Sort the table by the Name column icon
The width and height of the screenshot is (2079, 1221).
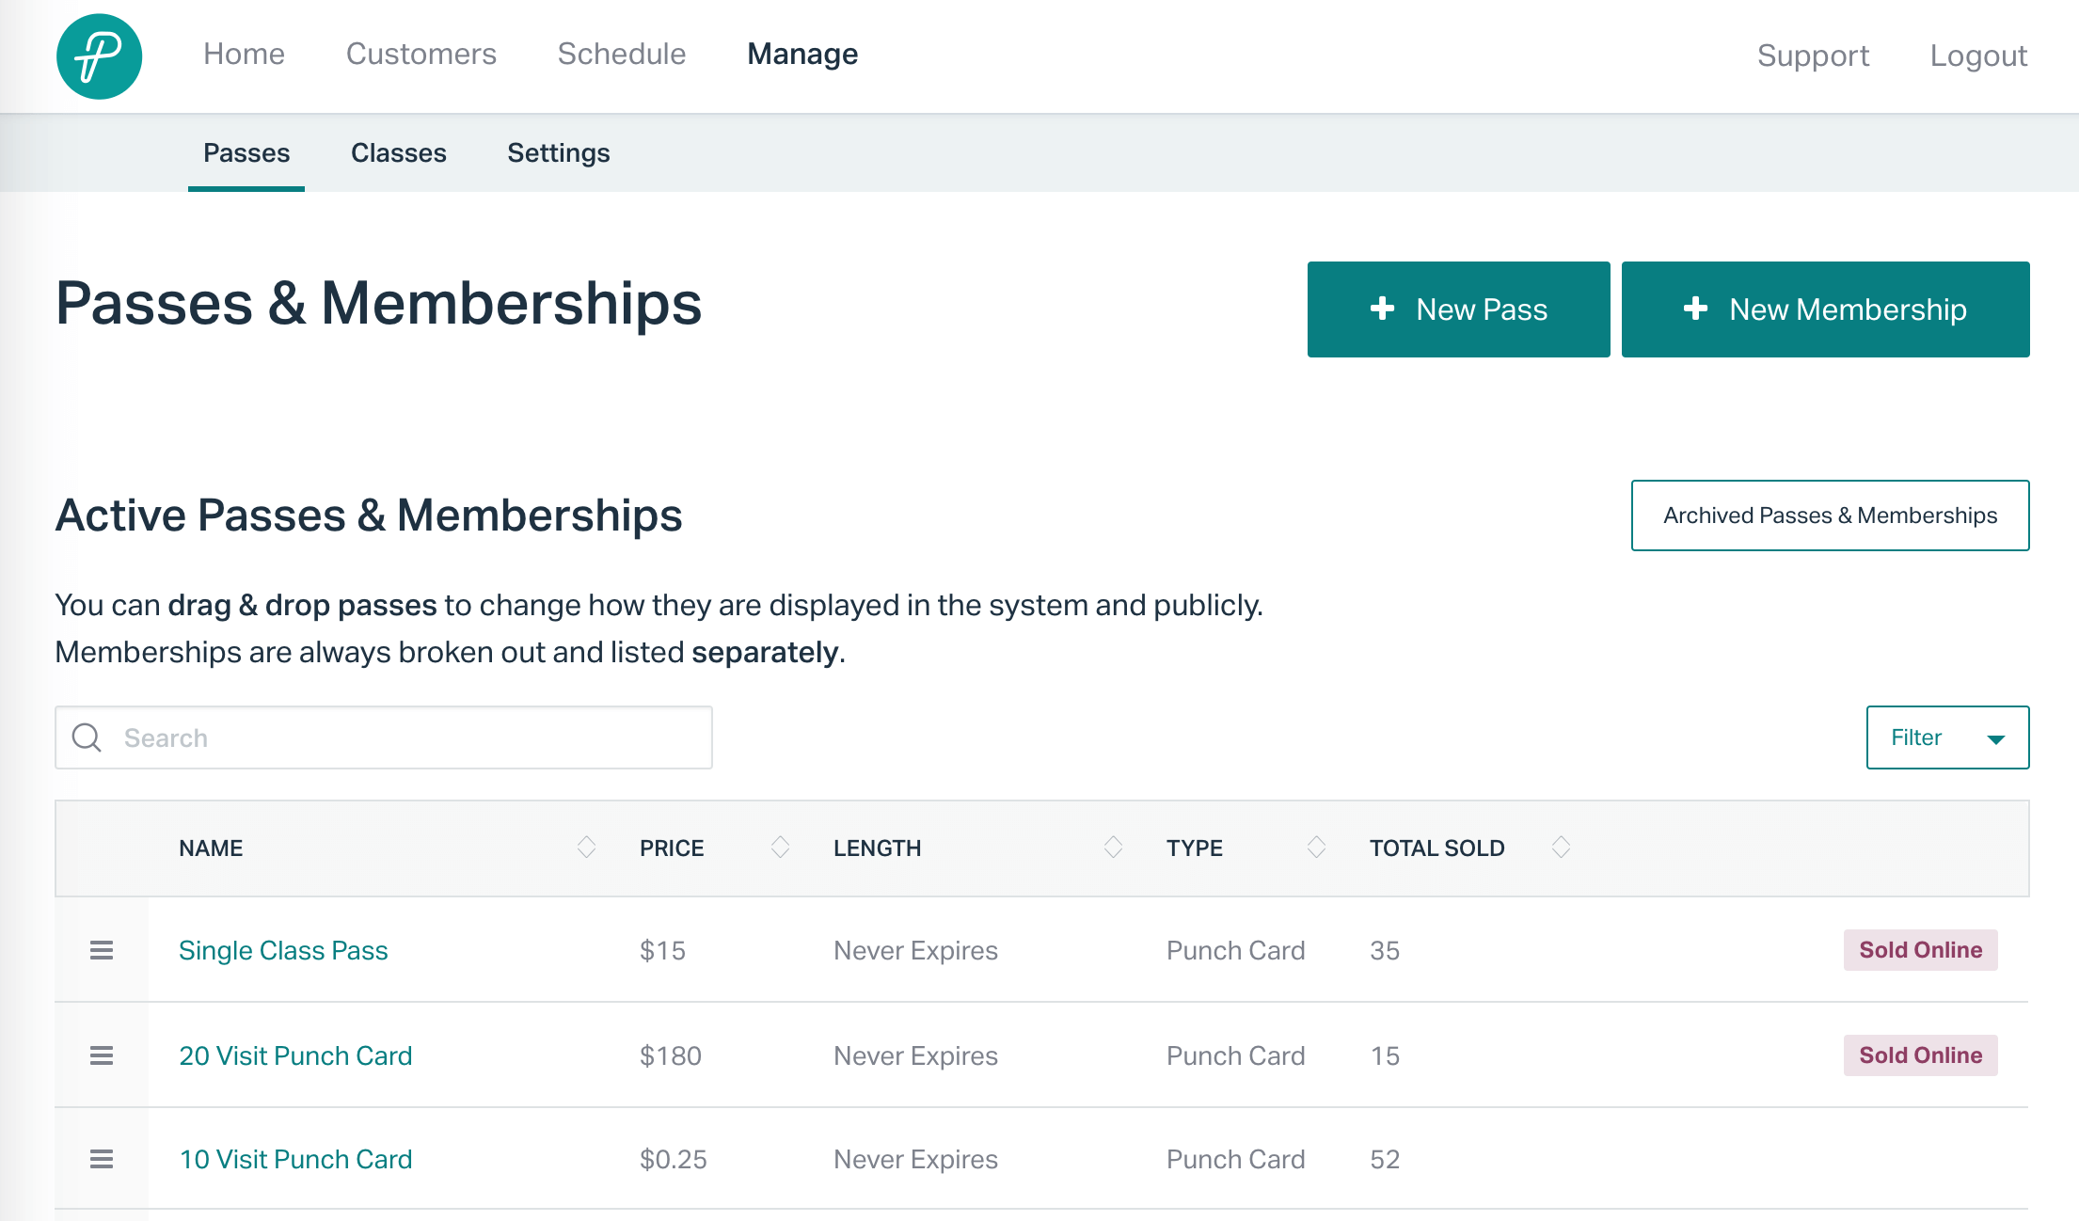[x=586, y=848]
